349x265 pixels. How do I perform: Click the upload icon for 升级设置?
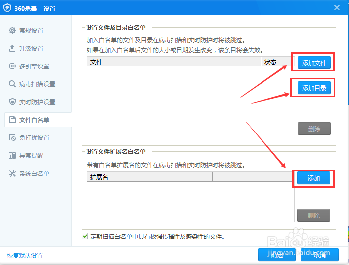[12, 48]
